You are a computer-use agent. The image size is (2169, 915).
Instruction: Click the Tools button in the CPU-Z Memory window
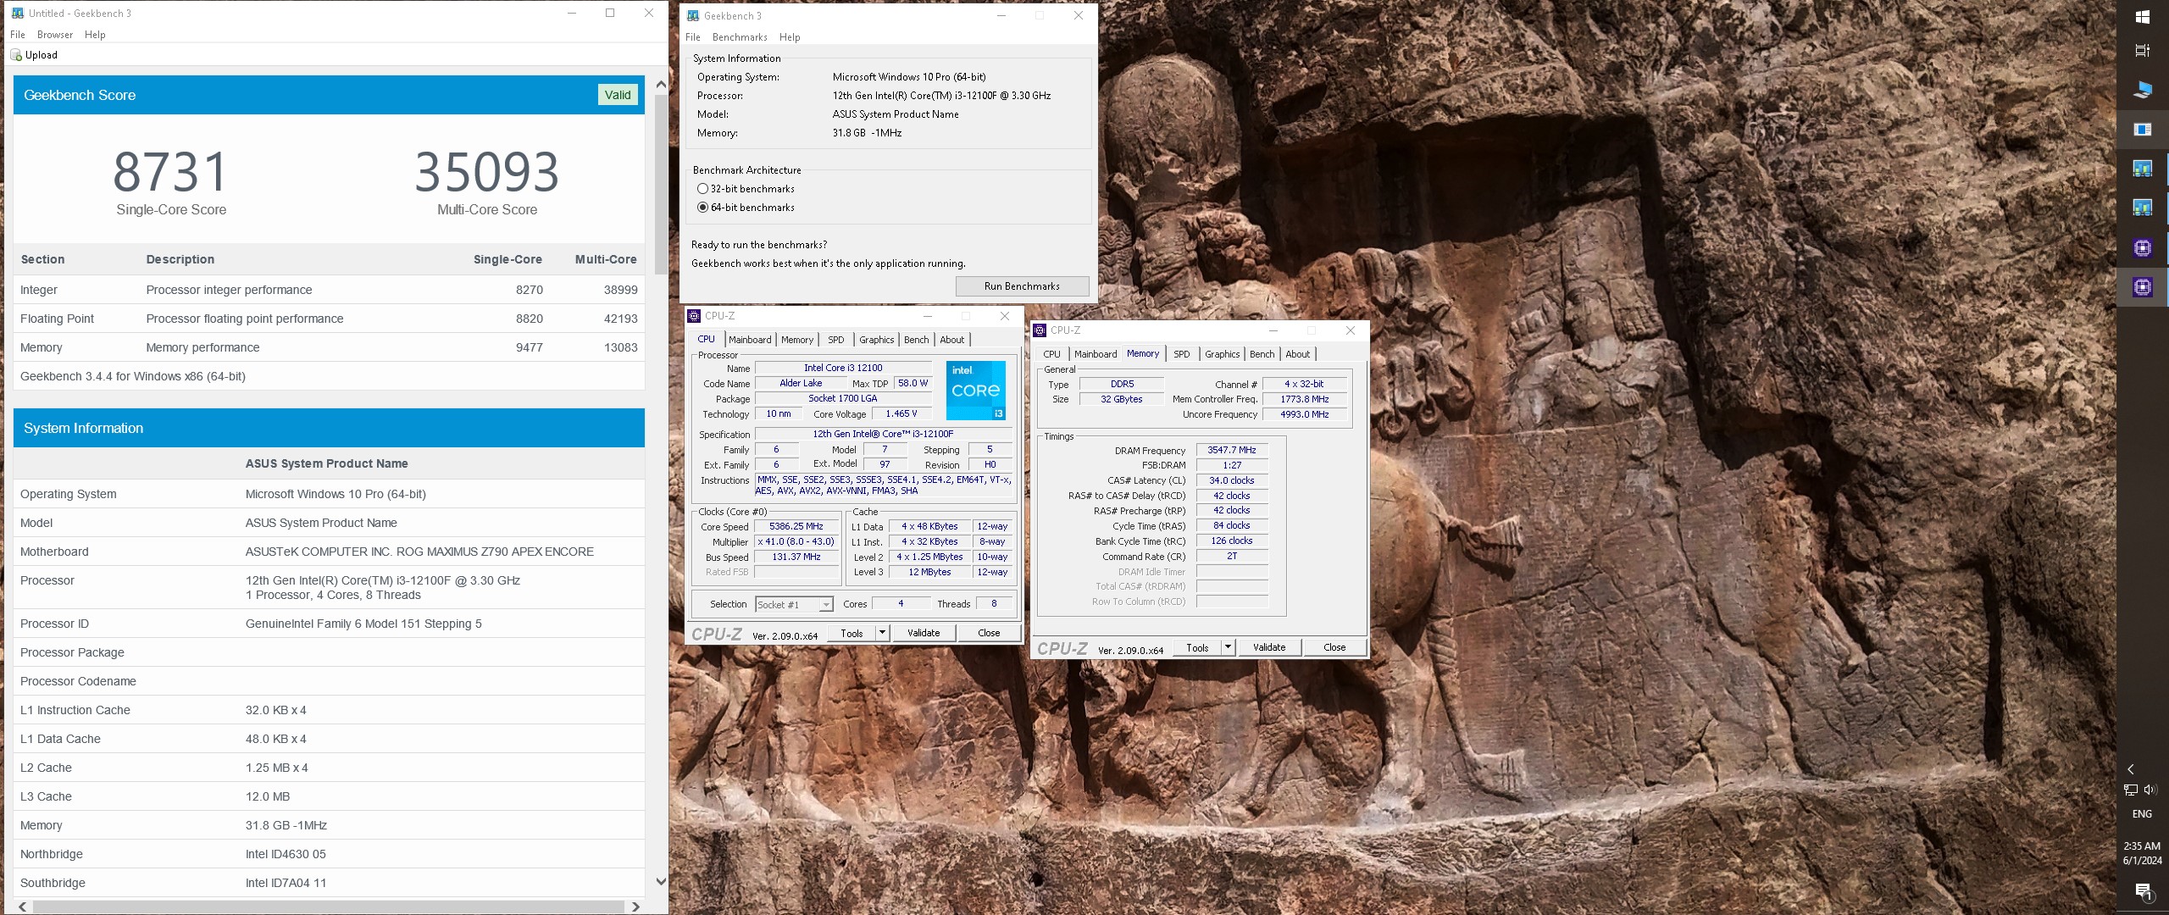click(x=1197, y=647)
